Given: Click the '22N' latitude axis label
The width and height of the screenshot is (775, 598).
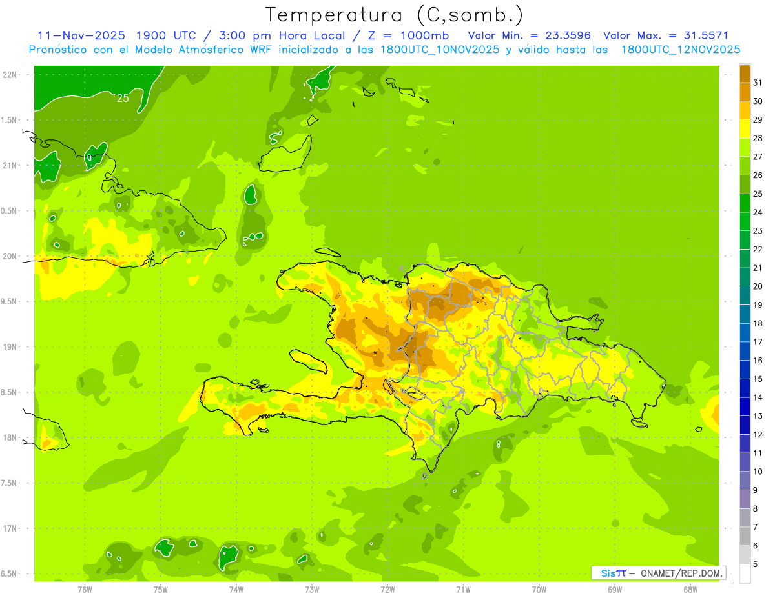Looking at the screenshot, I should pos(9,75).
